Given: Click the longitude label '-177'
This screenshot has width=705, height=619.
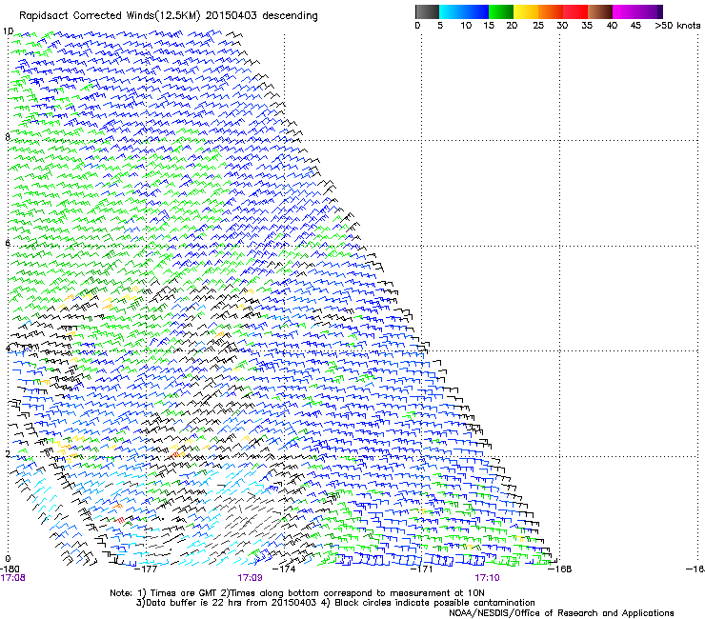Looking at the screenshot, I should 146,569.
